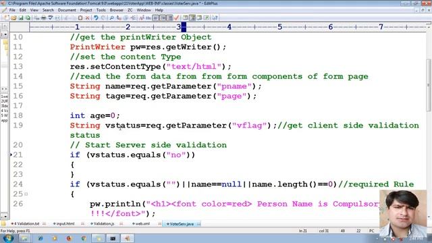Click the Paste clipboard icon

[x=80, y=18]
